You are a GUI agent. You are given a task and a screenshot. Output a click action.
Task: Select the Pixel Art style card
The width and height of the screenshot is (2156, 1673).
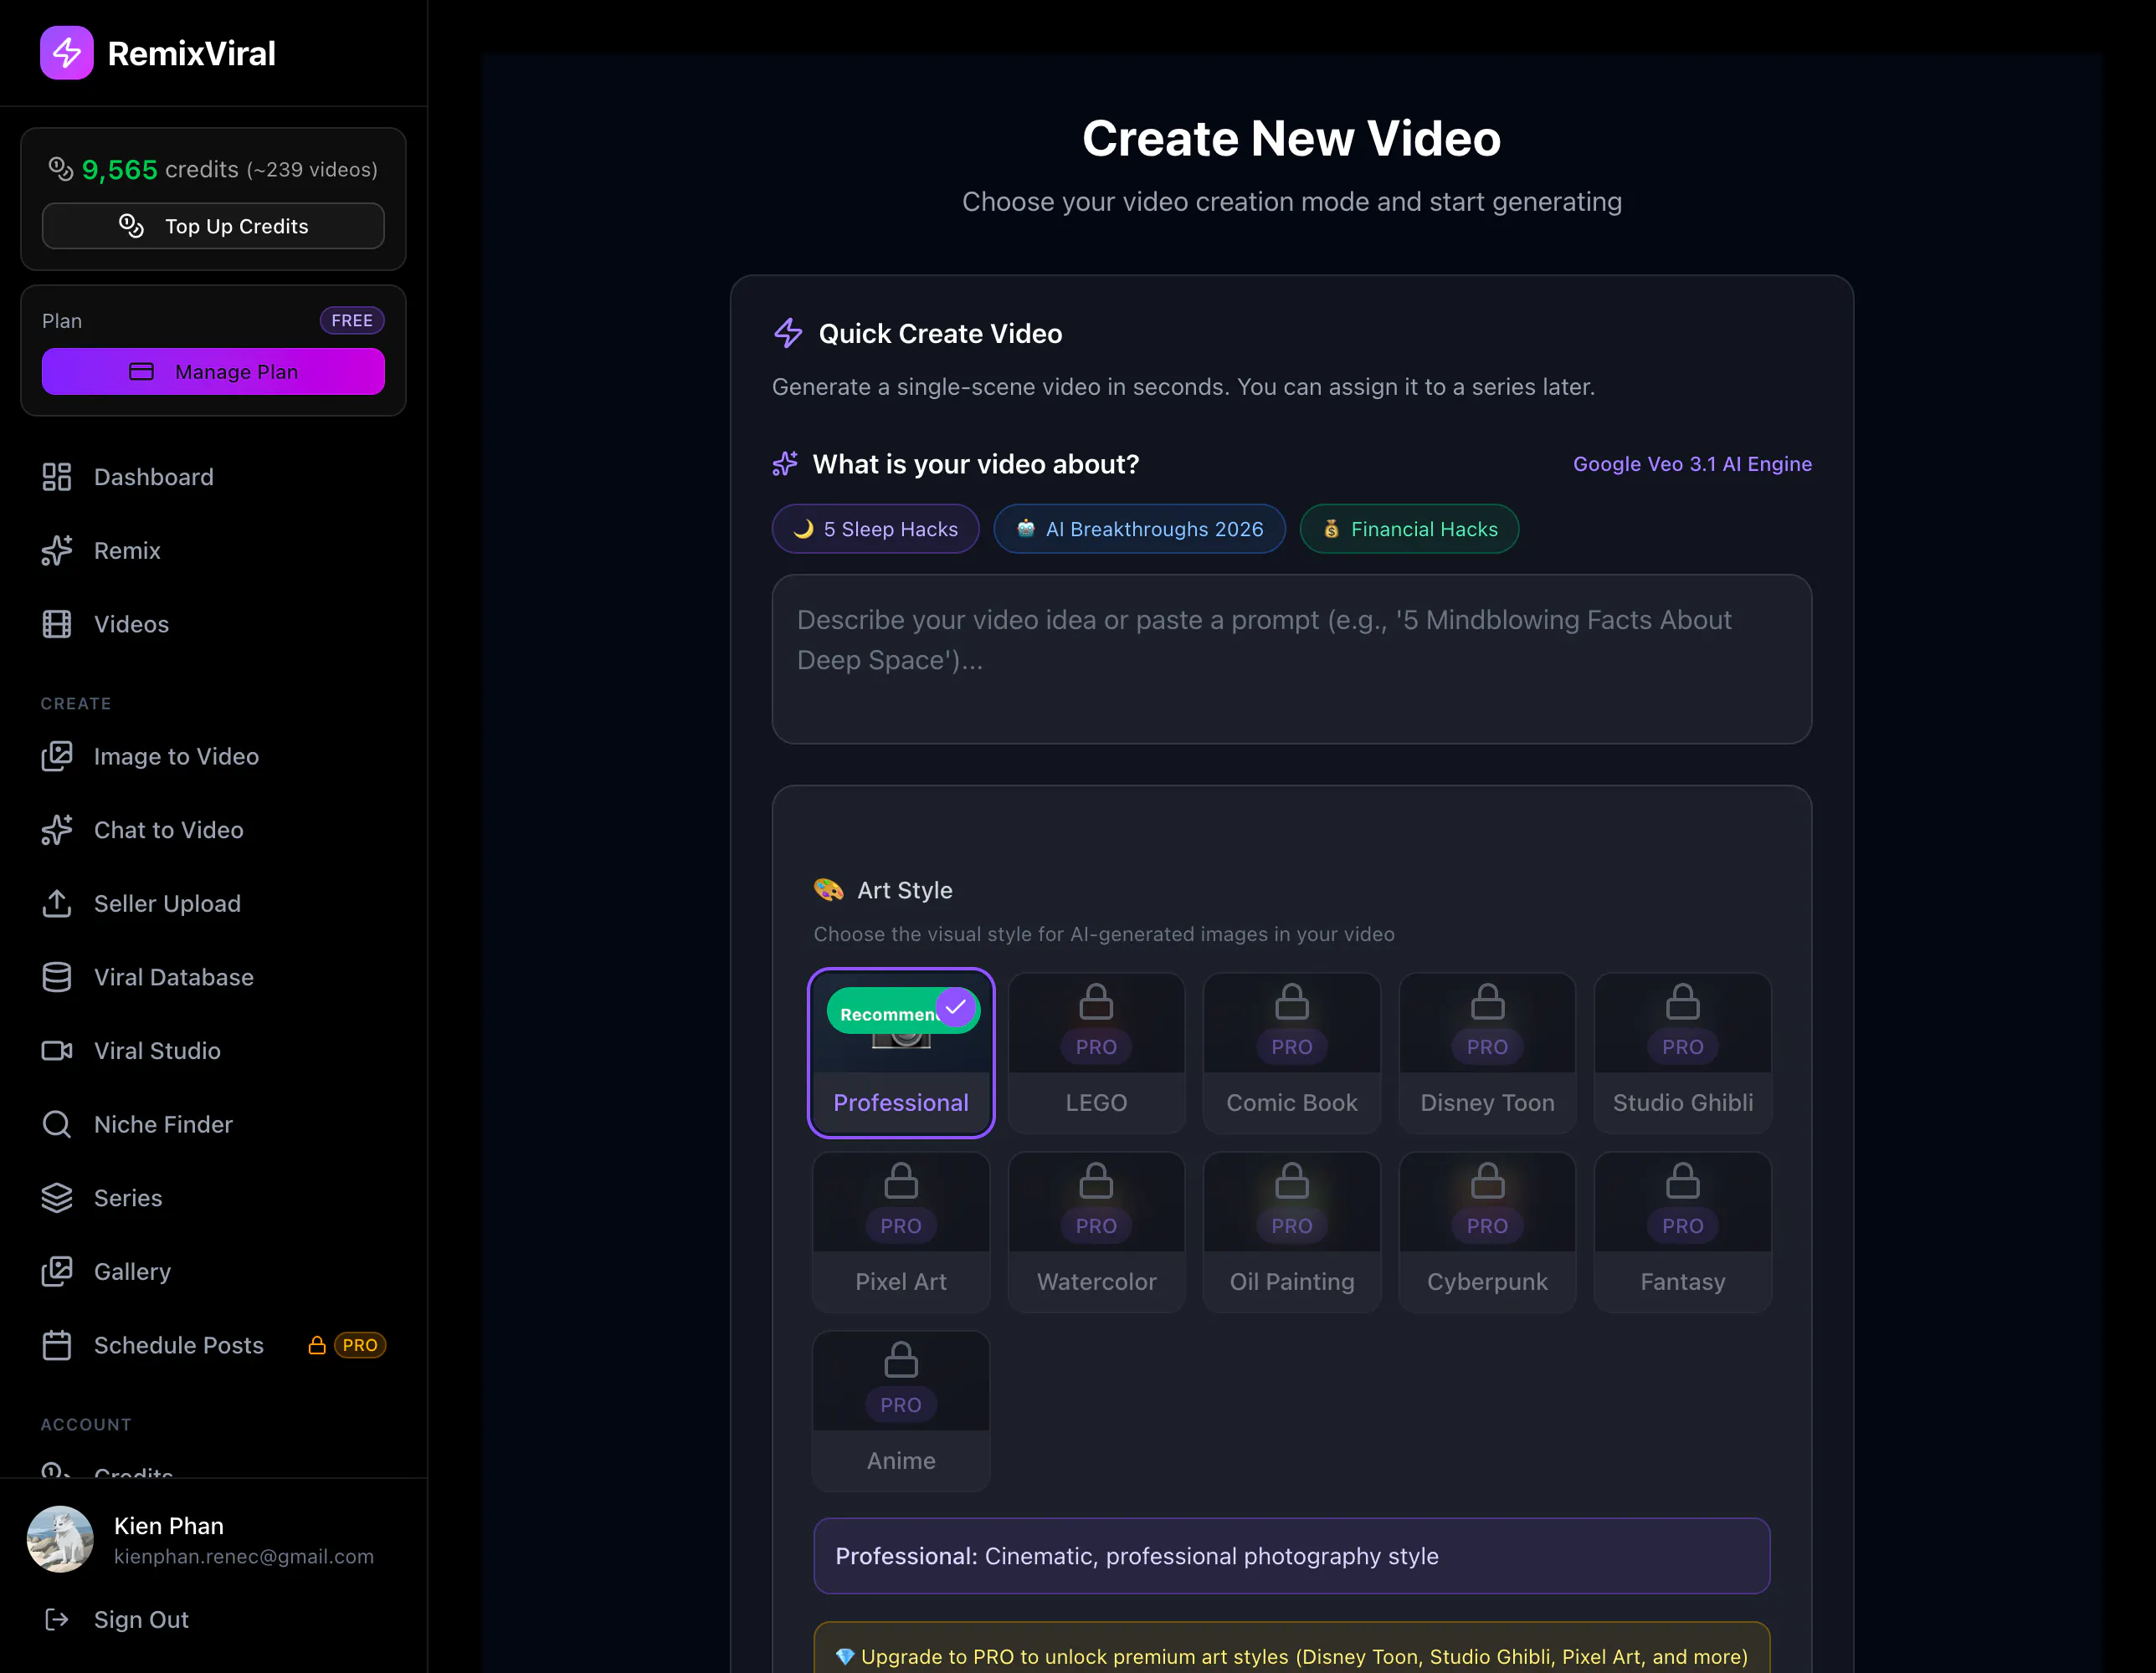point(901,1232)
